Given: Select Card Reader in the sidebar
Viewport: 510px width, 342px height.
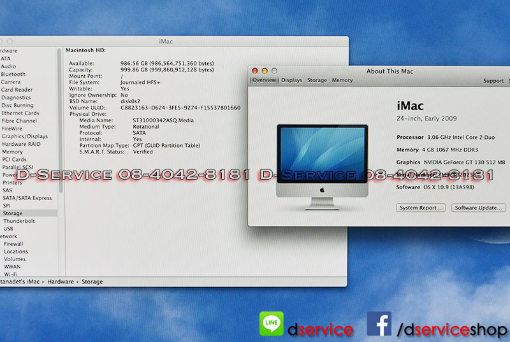Looking at the screenshot, I should point(17,90).
